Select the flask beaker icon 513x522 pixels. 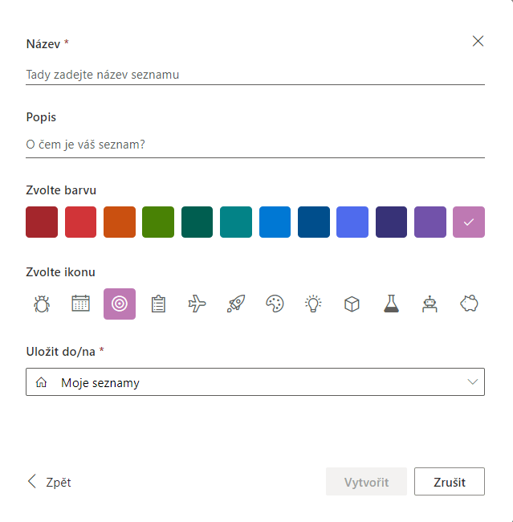pyautogui.click(x=391, y=304)
